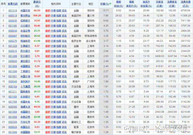Image resolution: width=193 pixels, height=135 pixels.
Task: Open 股吧 link for 中国平安
Action: tap(48, 11)
